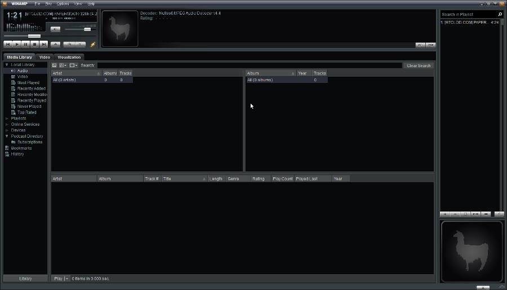Open the Options menu

pos(63,3)
